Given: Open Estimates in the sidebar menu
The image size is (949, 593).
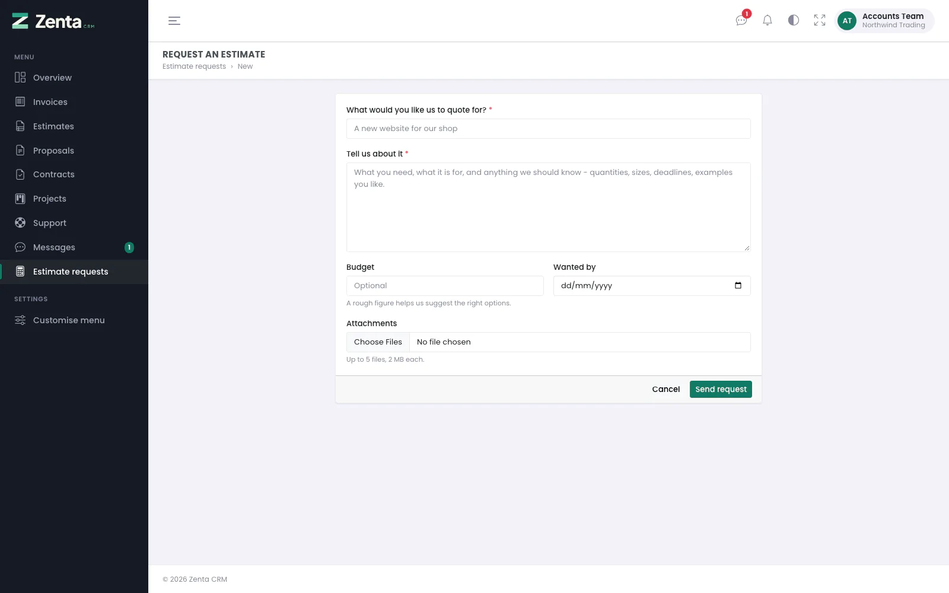Looking at the screenshot, I should (x=74, y=126).
